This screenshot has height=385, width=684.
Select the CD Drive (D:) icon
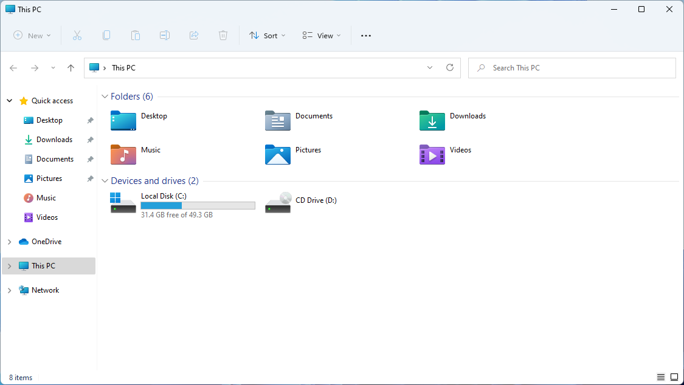(278, 202)
